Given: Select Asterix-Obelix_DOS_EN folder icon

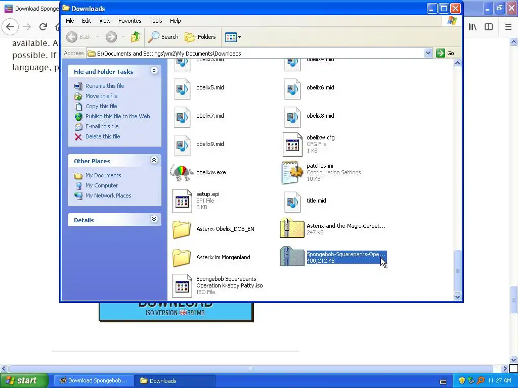Looking at the screenshot, I should pos(182,229).
